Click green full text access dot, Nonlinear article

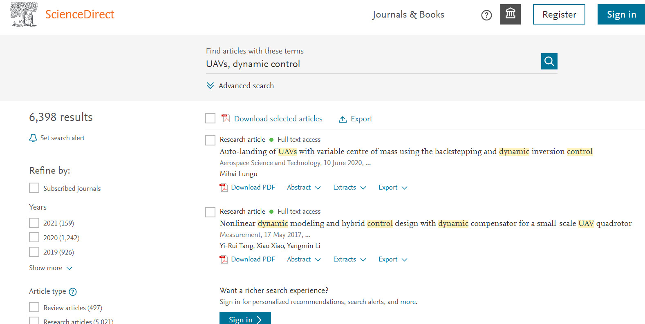pos(271,212)
